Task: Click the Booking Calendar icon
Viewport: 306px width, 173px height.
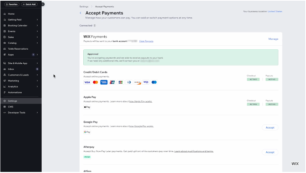Action: coord(5,25)
